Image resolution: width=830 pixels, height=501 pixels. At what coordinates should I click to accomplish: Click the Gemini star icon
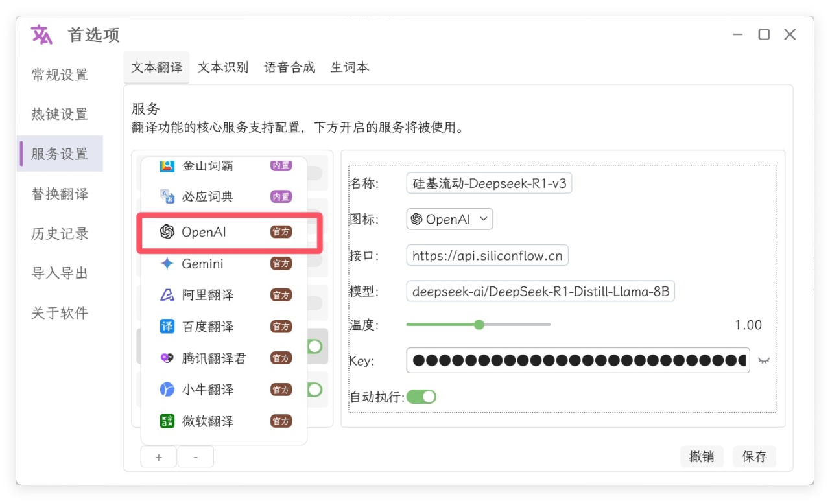coord(167,264)
